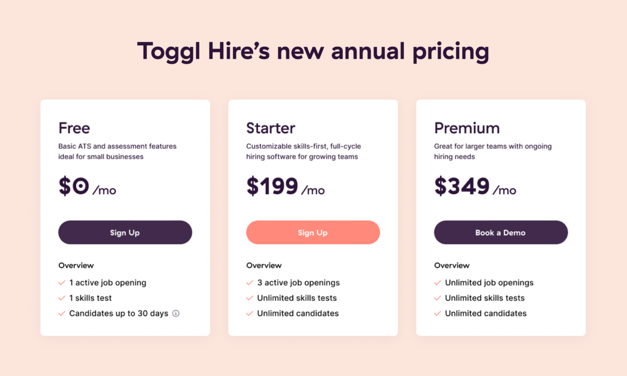The height and width of the screenshot is (376, 627).
Task: Click Sign Up on the Free plan
Action: coord(125,232)
